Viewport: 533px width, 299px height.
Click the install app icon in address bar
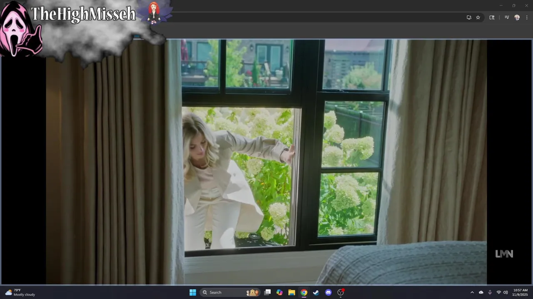point(469,17)
